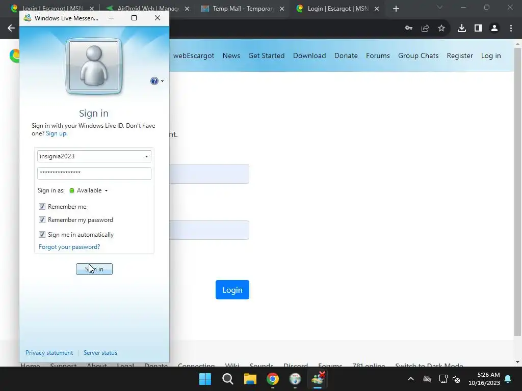Viewport: 522px width, 391px height.
Task: Open Chrome from the taskbar
Action: click(273, 379)
